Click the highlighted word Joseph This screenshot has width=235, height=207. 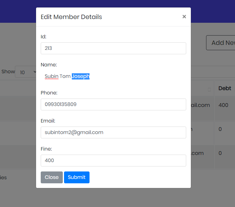pos(81,76)
